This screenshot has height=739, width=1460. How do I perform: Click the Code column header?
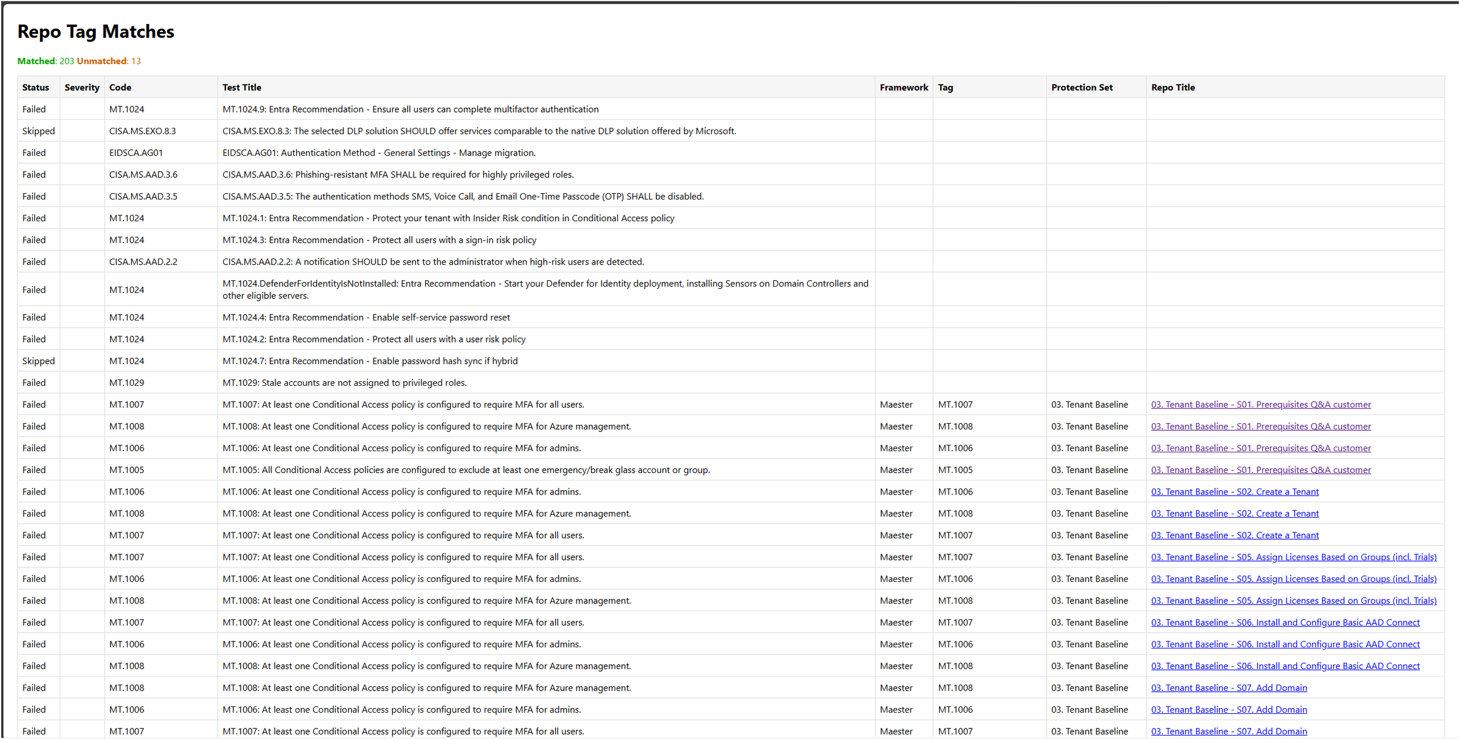click(x=120, y=87)
